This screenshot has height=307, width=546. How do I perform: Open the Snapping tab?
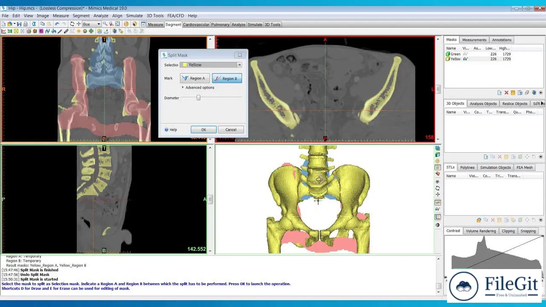[528, 231]
